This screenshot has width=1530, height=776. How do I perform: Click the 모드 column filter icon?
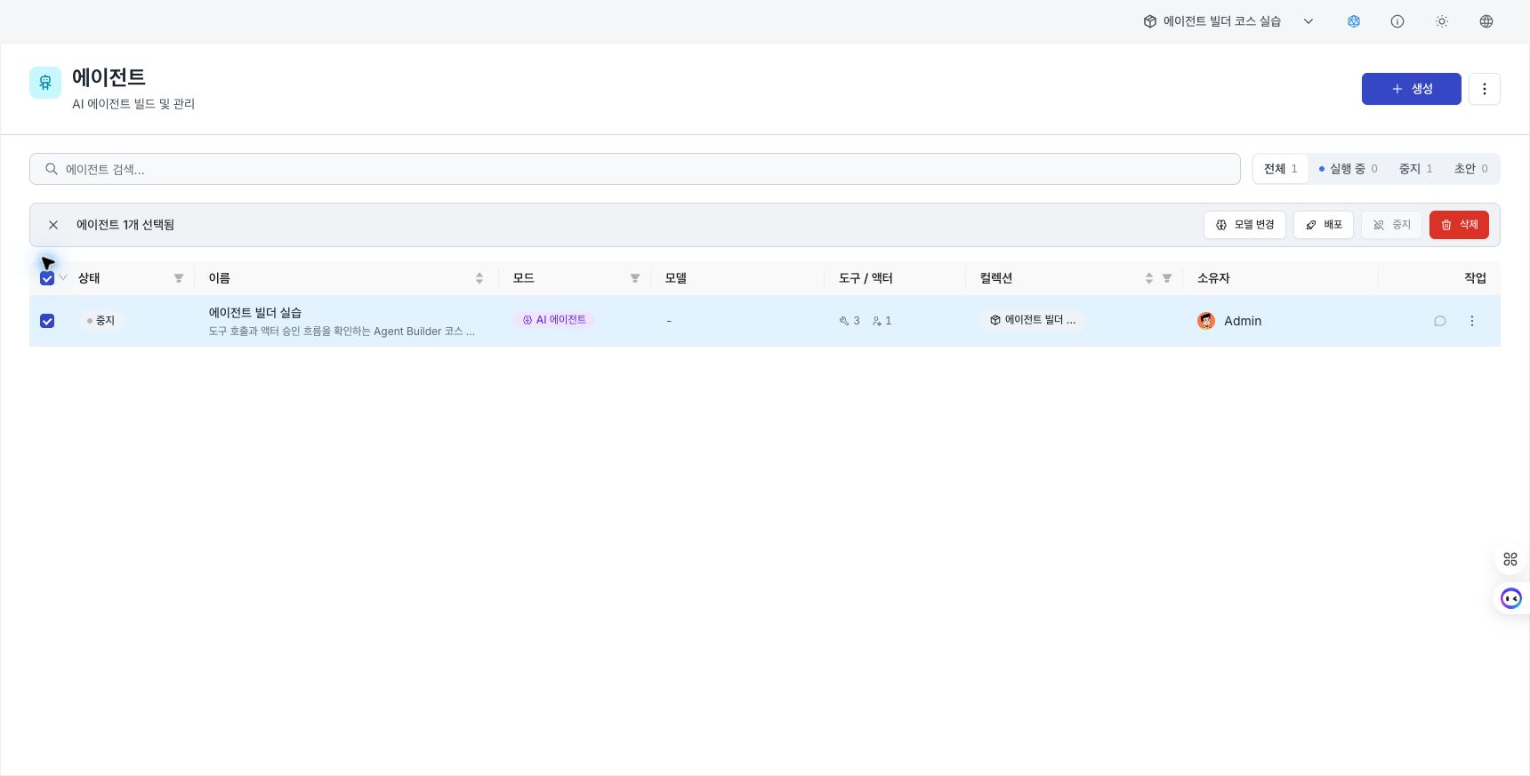point(635,278)
